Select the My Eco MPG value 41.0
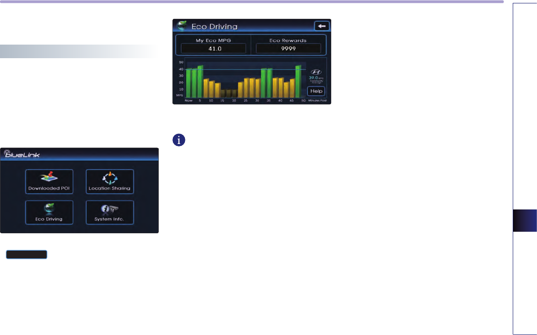 pos(213,48)
